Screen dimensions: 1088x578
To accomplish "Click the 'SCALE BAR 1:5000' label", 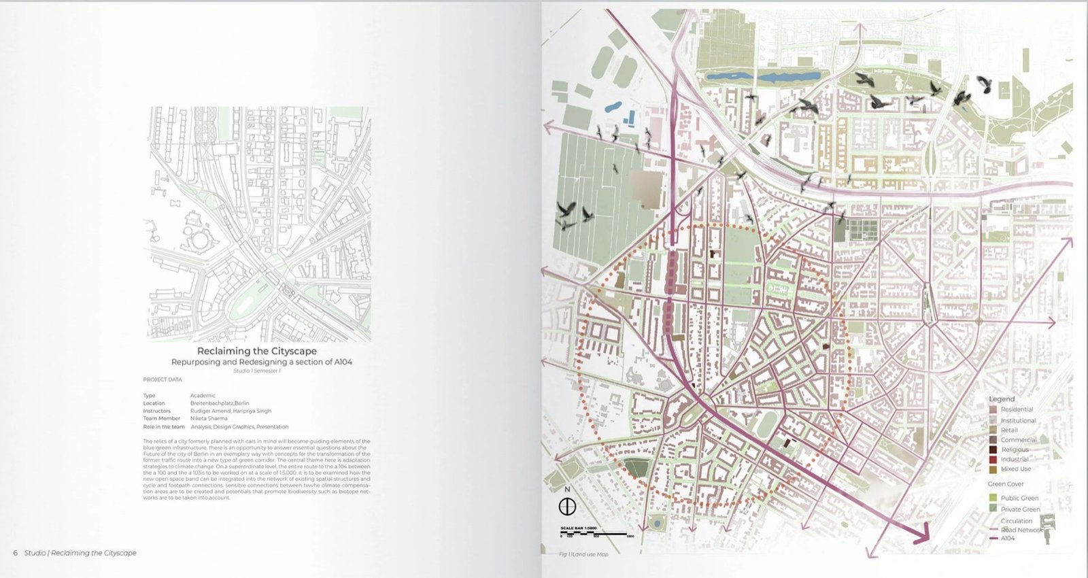I will point(579,528).
